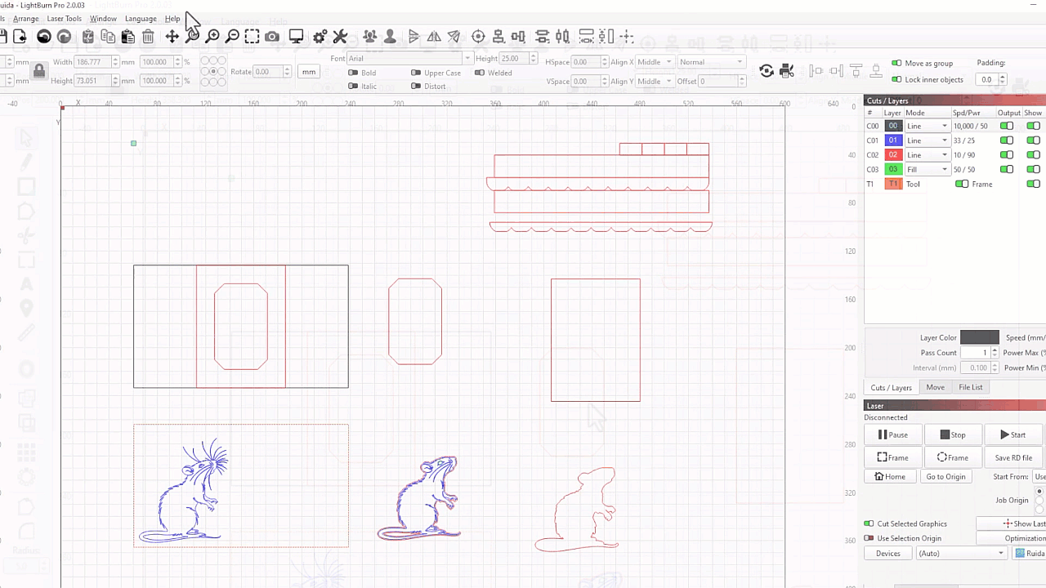Click the Go to Origin button
The image size is (1046, 588).
(x=945, y=477)
